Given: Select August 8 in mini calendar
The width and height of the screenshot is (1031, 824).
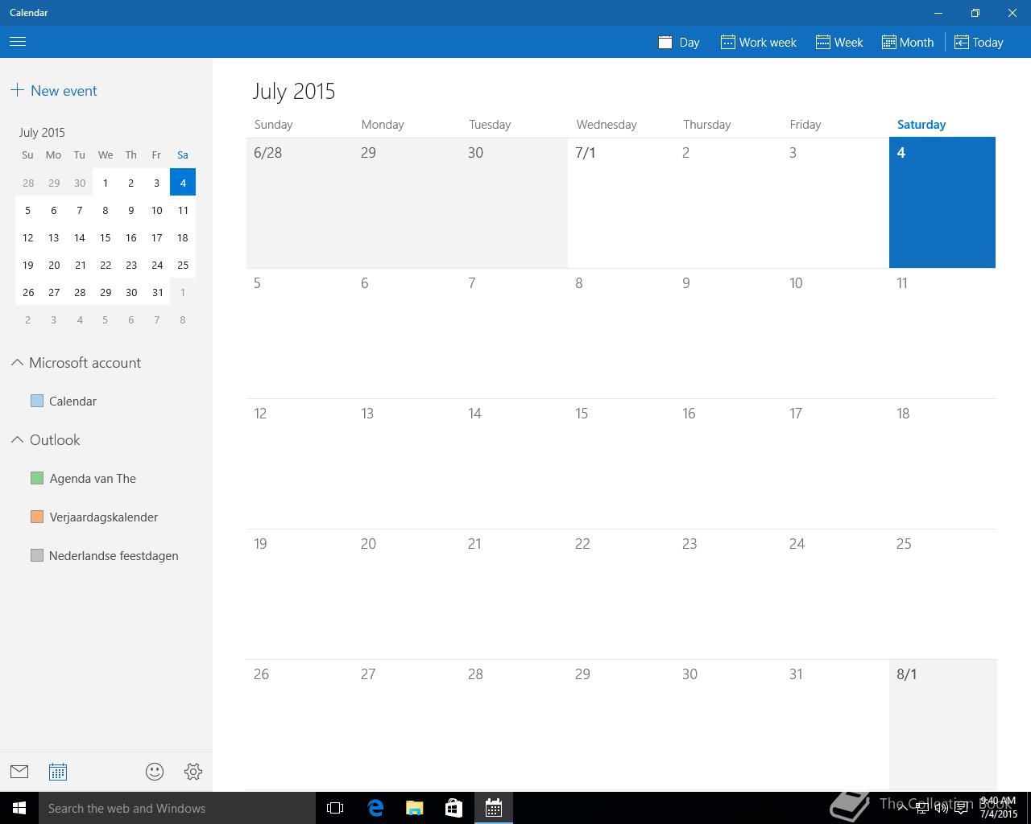Looking at the screenshot, I should click(x=183, y=319).
